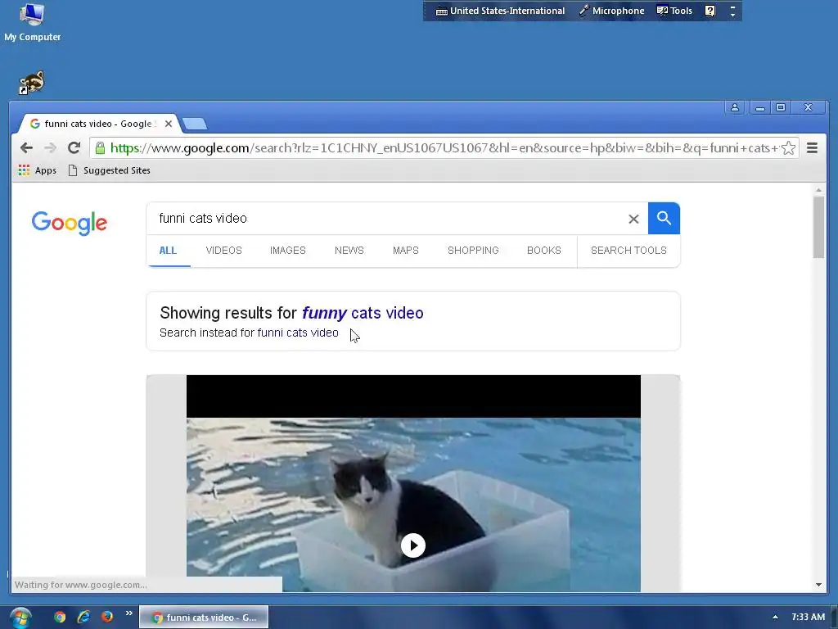Open Search Tools options
The height and width of the screenshot is (629, 838).
(628, 251)
